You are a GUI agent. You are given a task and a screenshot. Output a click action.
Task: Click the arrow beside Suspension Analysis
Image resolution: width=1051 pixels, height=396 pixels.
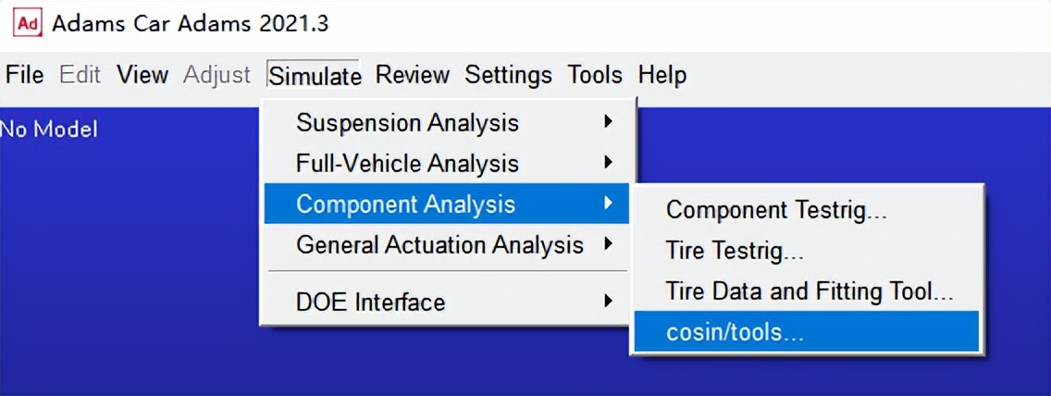(608, 122)
